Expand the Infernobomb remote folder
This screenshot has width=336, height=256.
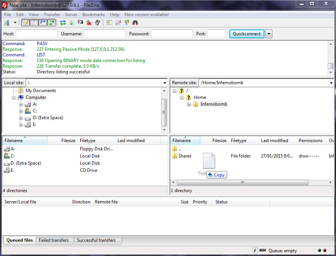(189, 105)
